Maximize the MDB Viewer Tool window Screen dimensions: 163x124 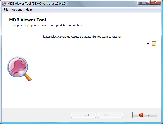147,3
